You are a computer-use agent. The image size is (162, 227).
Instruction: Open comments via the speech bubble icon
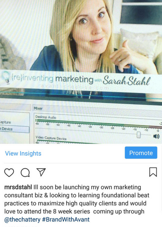coord(25,172)
